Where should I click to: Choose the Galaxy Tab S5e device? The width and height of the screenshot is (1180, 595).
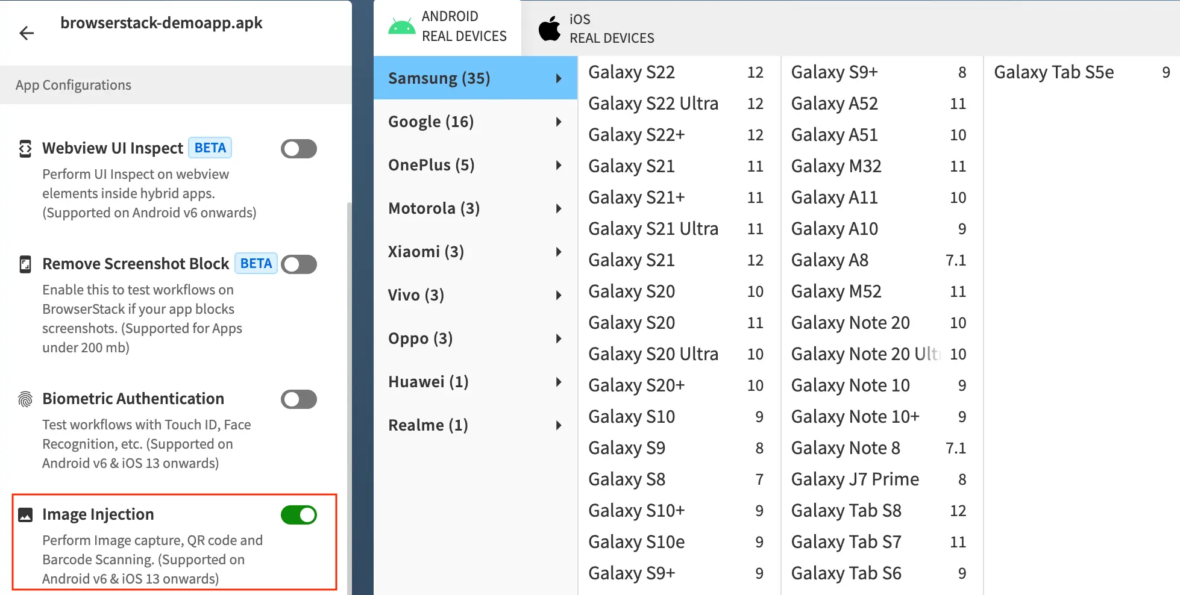pyautogui.click(x=1053, y=72)
